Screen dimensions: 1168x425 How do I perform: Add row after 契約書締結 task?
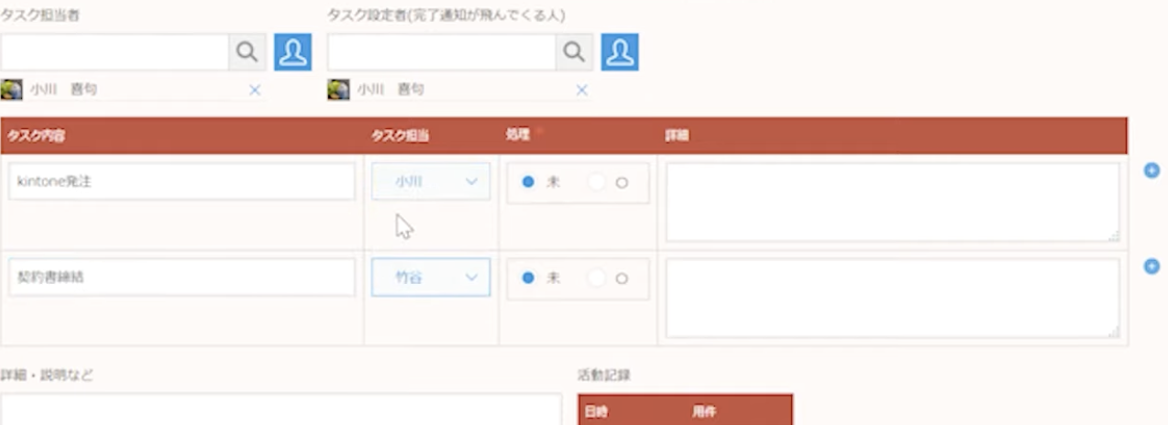(x=1151, y=266)
